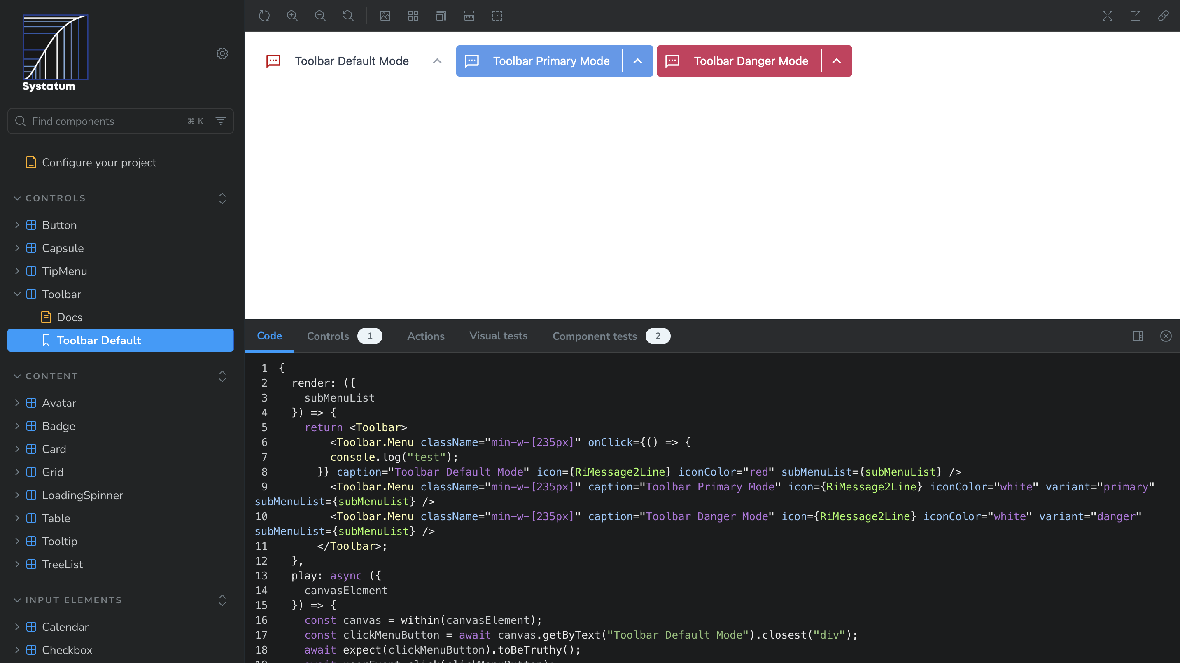
Task: Expand the Button component tree item
Action: pos(17,225)
